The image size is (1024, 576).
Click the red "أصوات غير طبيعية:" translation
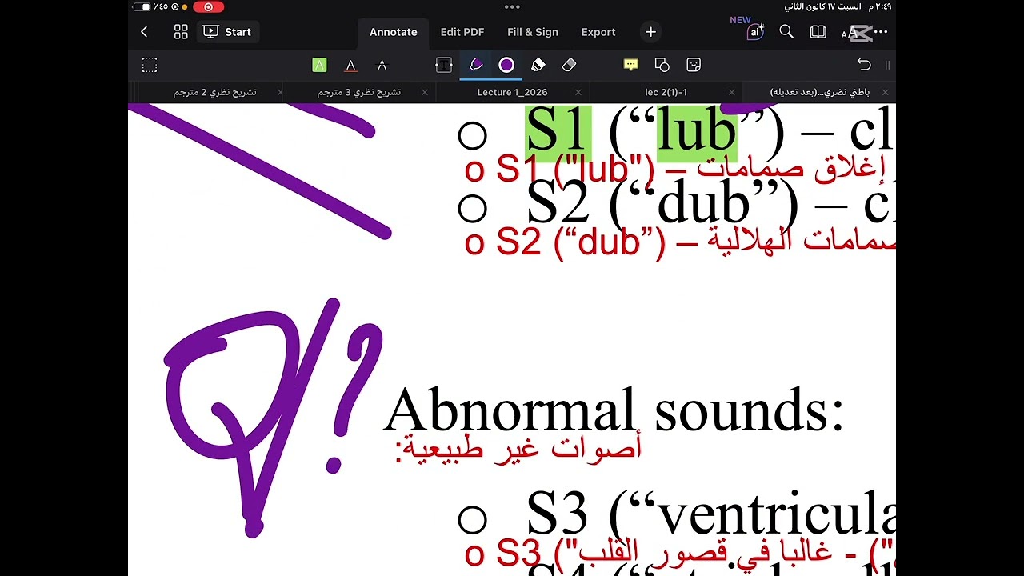coord(518,449)
